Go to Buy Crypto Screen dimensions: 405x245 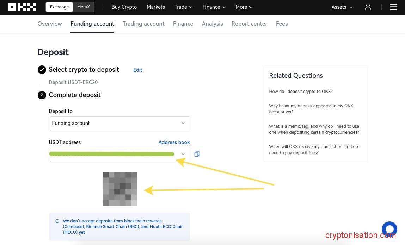pyautogui.click(x=124, y=7)
